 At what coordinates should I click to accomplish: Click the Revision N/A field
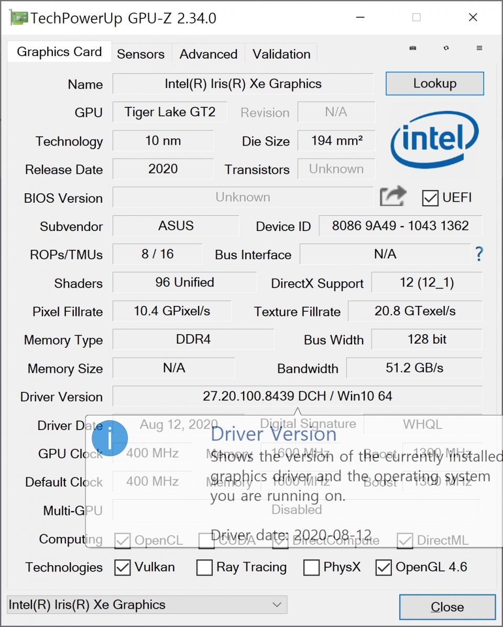coord(336,112)
